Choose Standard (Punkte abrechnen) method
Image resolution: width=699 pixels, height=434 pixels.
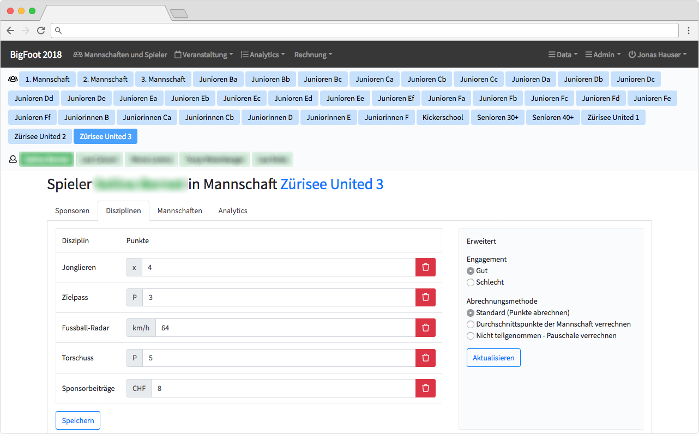tap(471, 313)
